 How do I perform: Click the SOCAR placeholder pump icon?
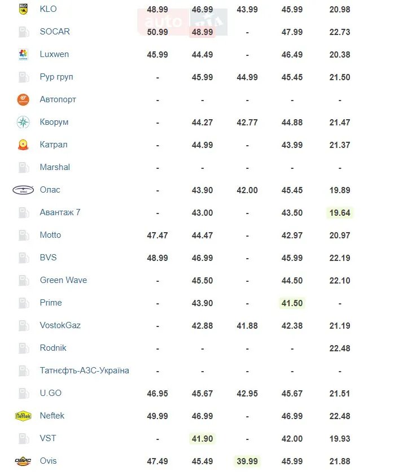pyautogui.click(x=23, y=32)
